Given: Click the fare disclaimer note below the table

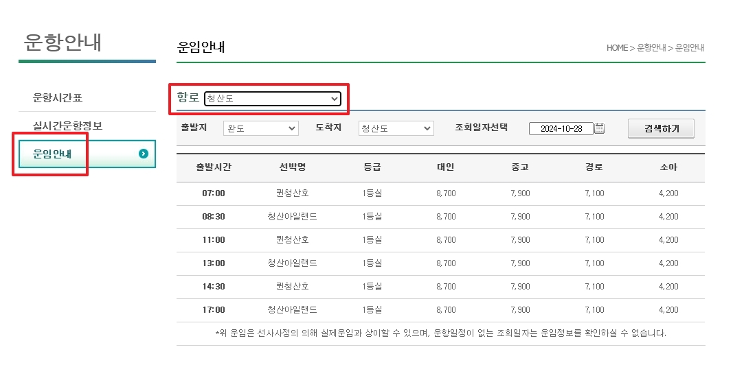Looking at the screenshot, I should [x=440, y=333].
